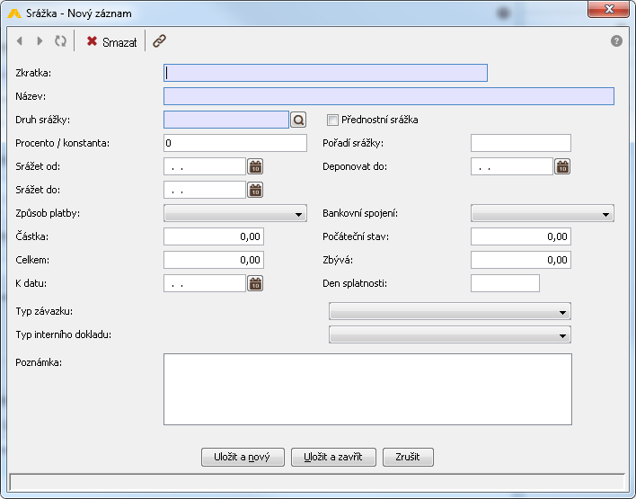636x499 pixels.
Task: Open calendar for Srážet do
Action: tap(255, 190)
